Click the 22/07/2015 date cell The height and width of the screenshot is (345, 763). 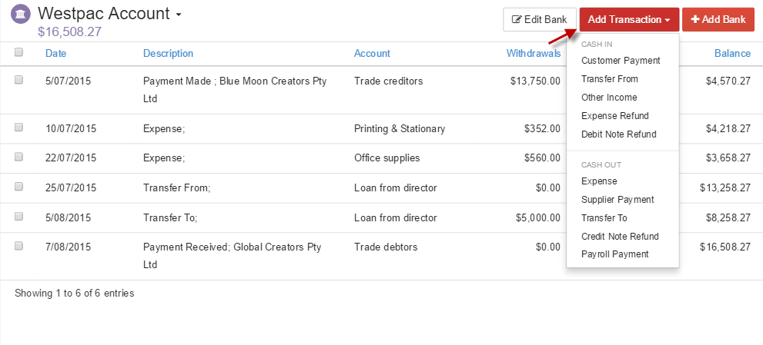point(71,158)
